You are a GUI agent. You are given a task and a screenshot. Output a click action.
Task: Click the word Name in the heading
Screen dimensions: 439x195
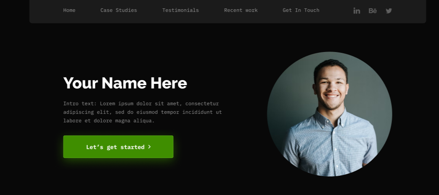[x=124, y=83]
